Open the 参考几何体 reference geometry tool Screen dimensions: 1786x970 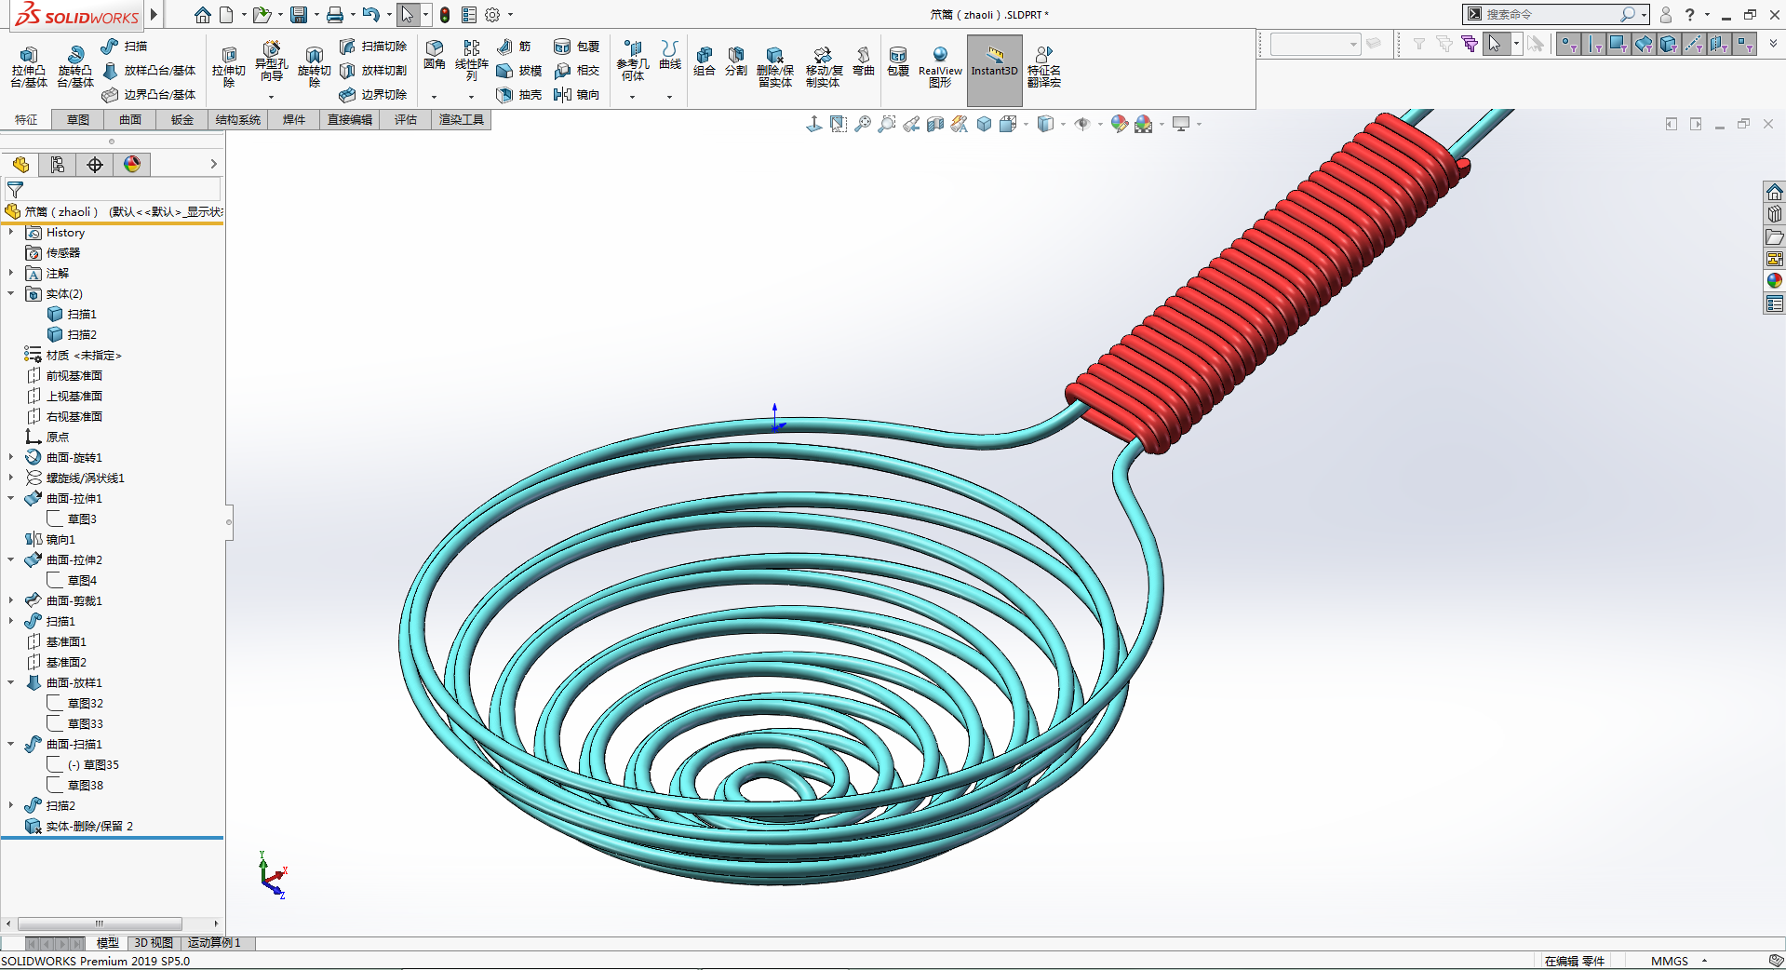point(633,61)
